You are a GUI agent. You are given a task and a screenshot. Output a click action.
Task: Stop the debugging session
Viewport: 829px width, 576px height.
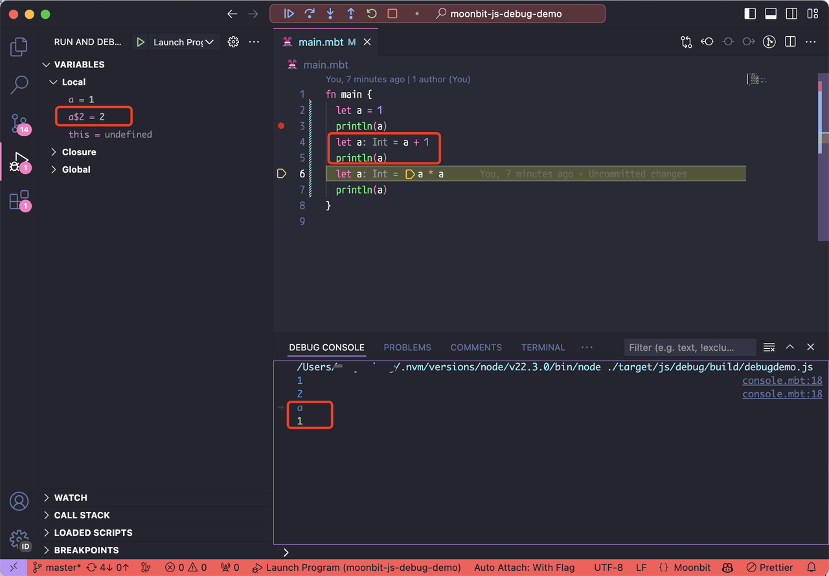pos(392,14)
